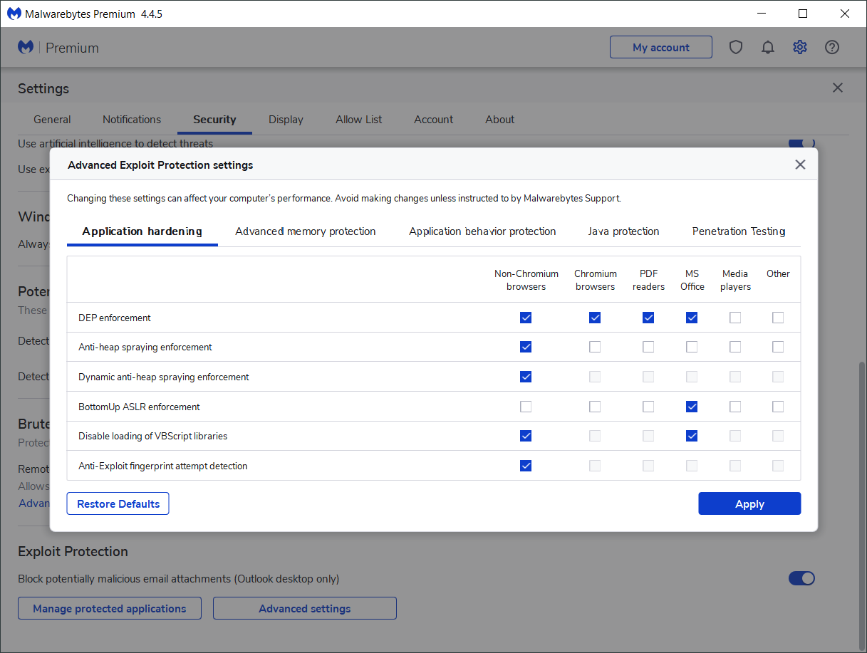Screen dimensions: 867x653
Task: Toggle artificial intelligence threat detection switch
Action: [801, 143]
